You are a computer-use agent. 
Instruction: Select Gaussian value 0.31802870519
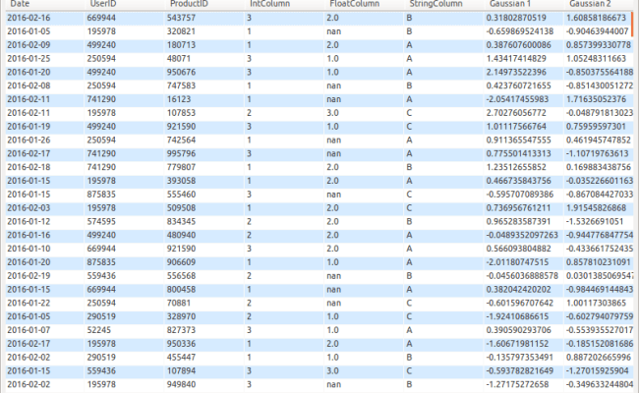coord(516,18)
